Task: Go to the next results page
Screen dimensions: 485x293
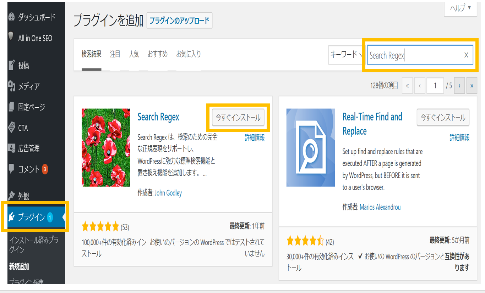Action: pyautogui.click(x=459, y=86)
